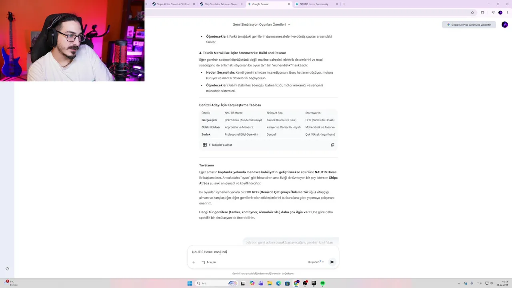Launch Microsoft Edge from taskbar

click(278, 283)
